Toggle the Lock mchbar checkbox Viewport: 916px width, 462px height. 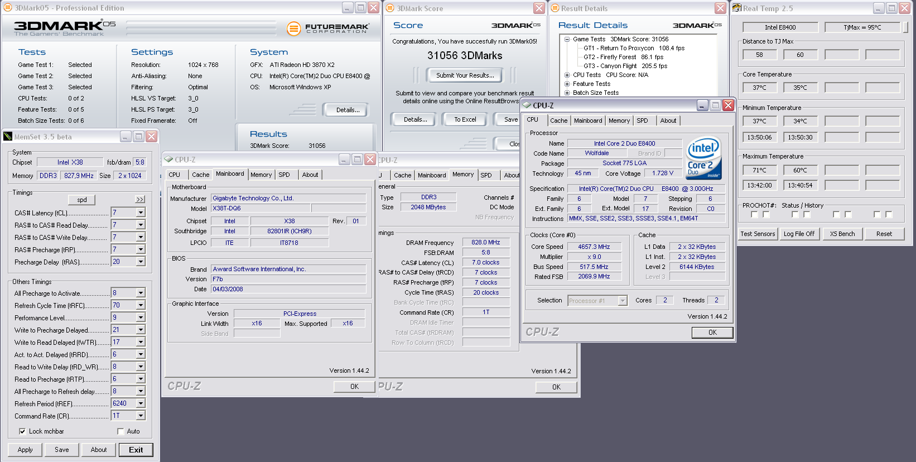tap(22, 431)
